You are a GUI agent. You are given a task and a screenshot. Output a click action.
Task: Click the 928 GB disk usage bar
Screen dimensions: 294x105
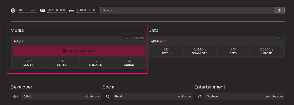pyautogui.click(x=86, y=13)
